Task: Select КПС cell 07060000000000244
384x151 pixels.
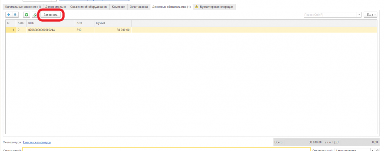Action: click(x=51, y=30)
